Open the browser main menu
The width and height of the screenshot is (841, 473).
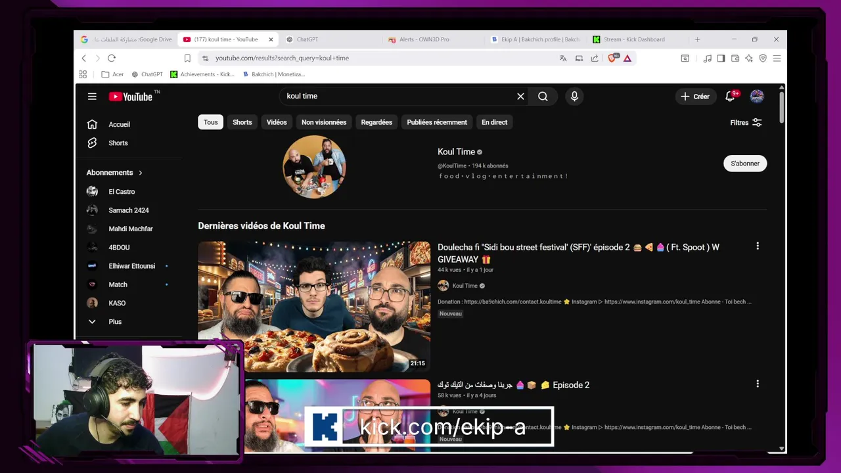coord(777,58)
